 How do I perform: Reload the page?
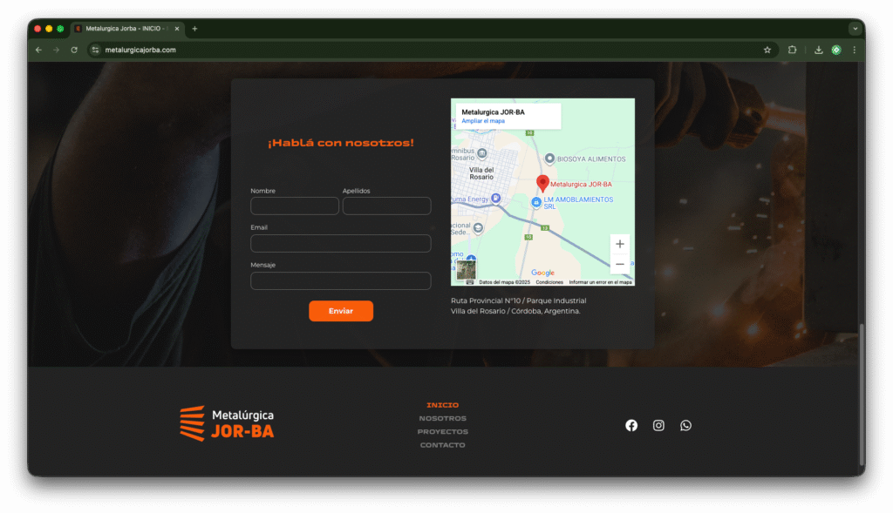click(x=74, y=50)
